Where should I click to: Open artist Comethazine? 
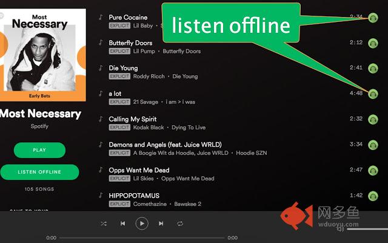tap(150, 204)
